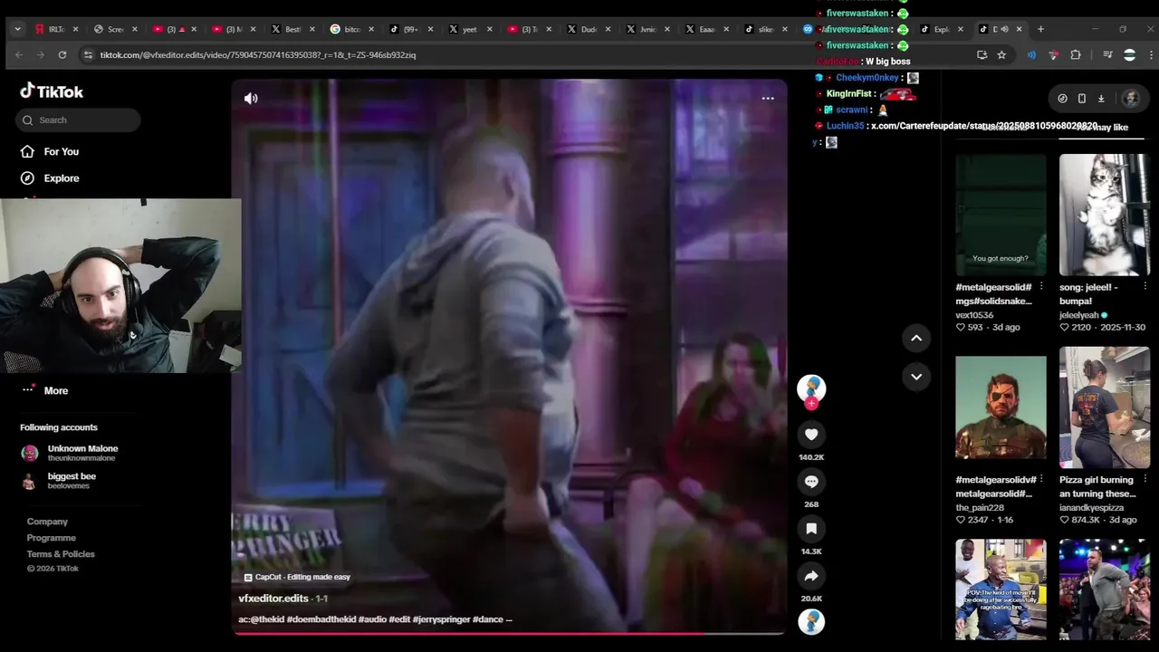1159x652 pixels.
Task: Switch to the Dude X tab
Action: [x=589, y=29]
